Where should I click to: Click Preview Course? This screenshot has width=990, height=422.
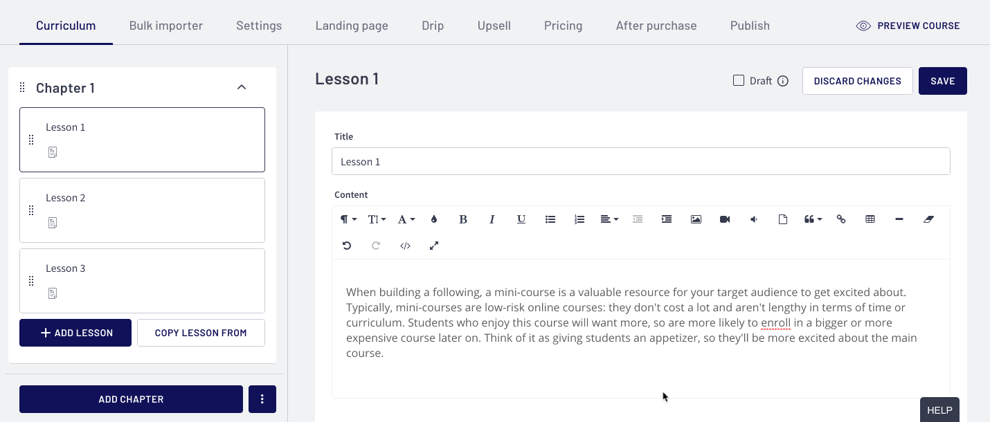[x=908, y=26]
